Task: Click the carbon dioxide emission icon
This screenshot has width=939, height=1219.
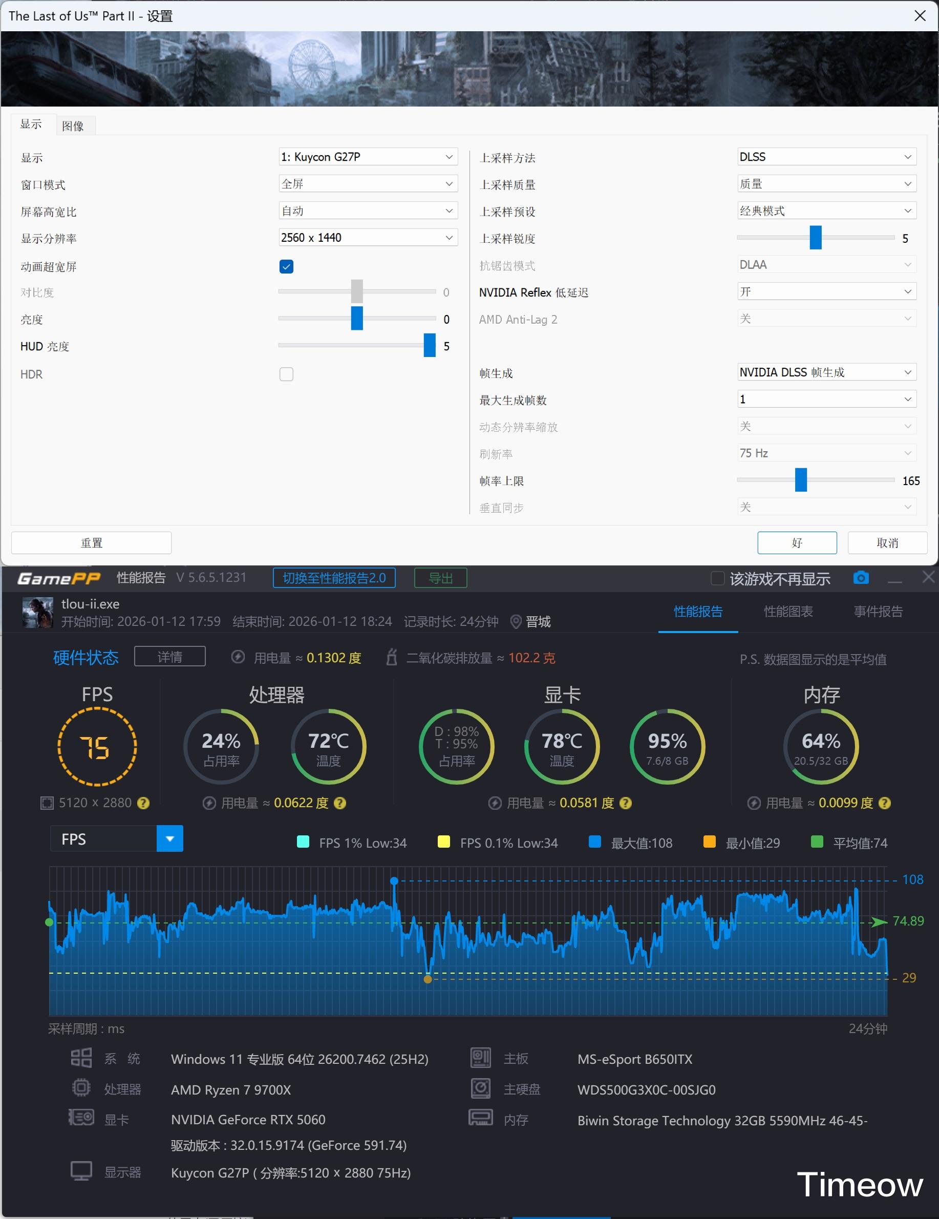Action: pyautogui.click(x=392, y=657)
